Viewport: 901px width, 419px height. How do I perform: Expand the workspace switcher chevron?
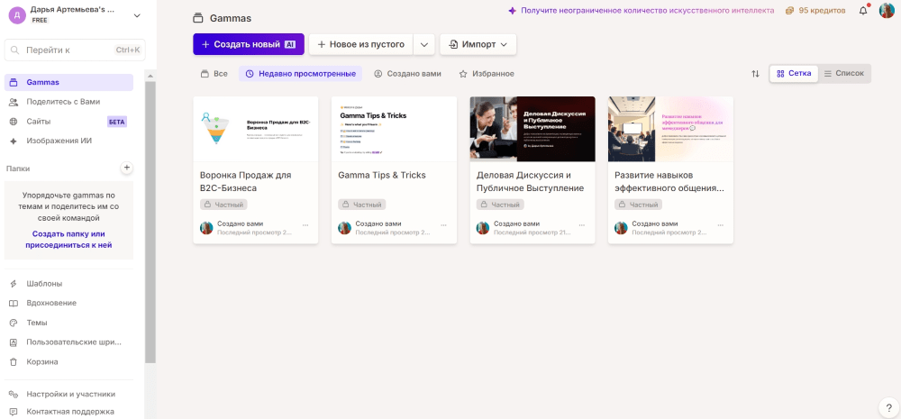tap(137, 15)
